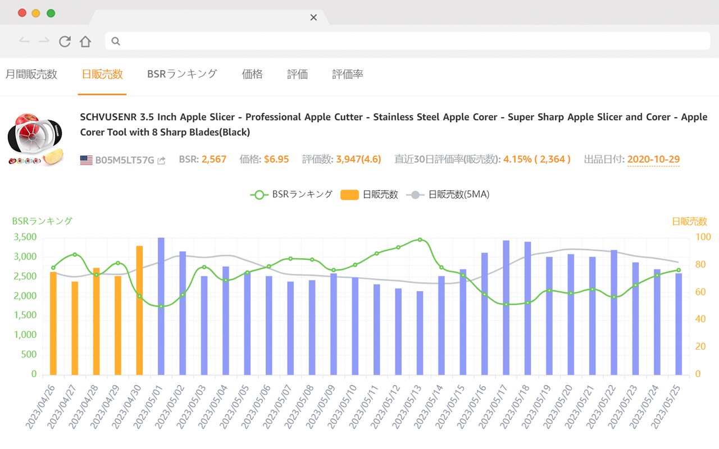Click the green BSRランキング axis title
Screen dimensions: 719x449
[42, 221]
